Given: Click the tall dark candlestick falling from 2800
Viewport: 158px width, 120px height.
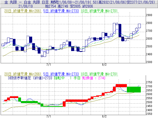Looking at the screenshot, I should (120, 31).
